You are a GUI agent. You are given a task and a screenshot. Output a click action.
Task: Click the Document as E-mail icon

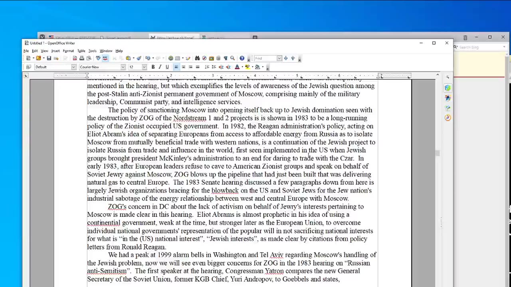[x=56, y=58]
